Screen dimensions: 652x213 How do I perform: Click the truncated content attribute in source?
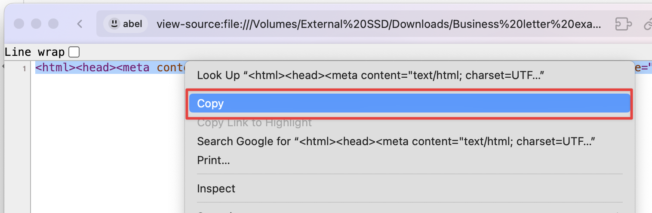coord(170,67)
